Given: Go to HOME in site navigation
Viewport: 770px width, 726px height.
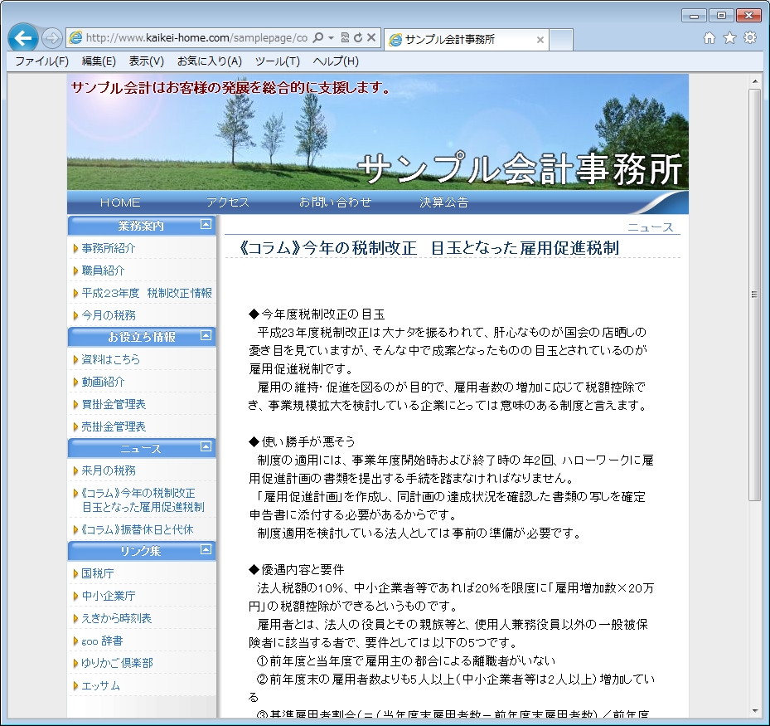Looking at the screenshot, I should [x=120, y=202].
